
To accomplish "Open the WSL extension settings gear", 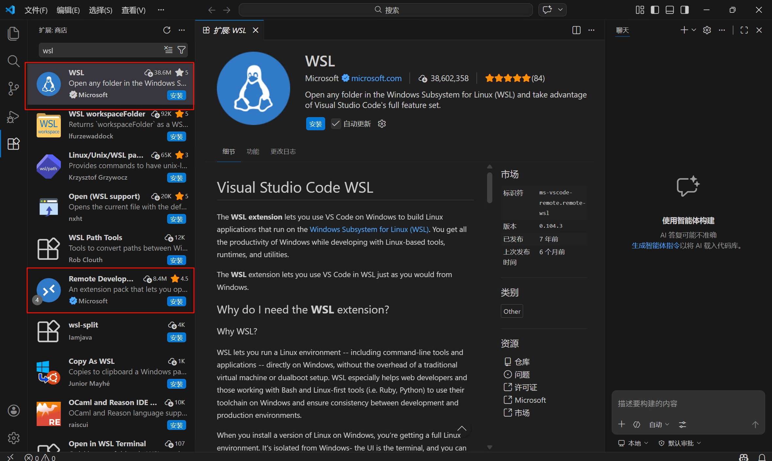I will (x=382, y=124).
